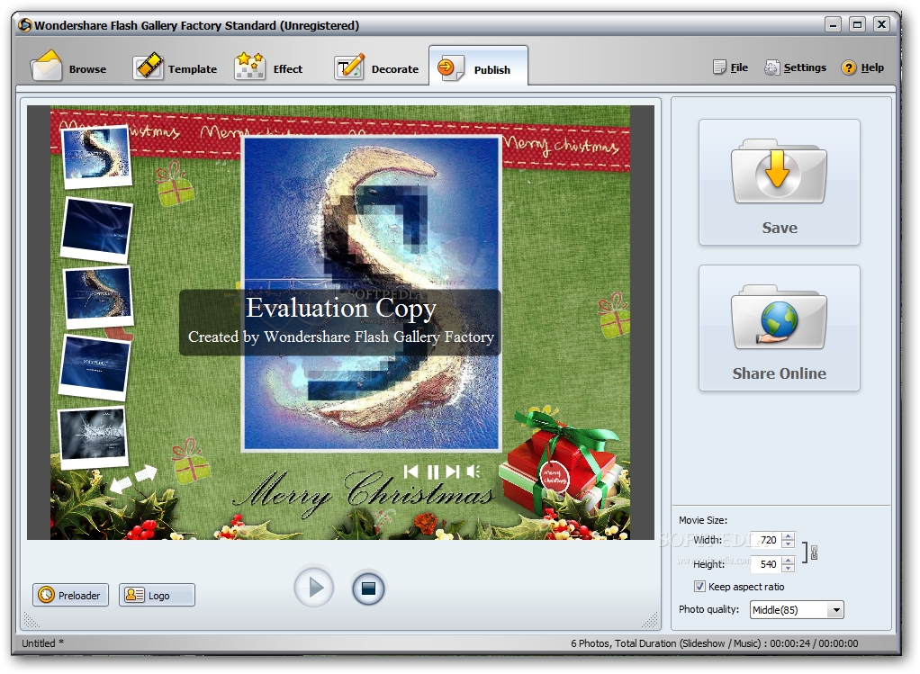Click the large center preview photo
This screenshot has width=920, height=674.
click(372, 294)
